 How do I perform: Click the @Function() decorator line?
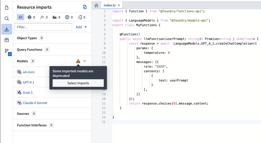pyautogui.click(x=130, y=34)
